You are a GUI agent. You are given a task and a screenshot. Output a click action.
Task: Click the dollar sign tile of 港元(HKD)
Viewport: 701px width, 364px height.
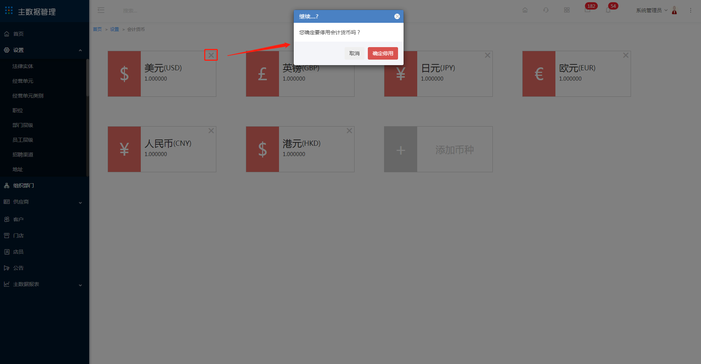[x=262, y=149]
